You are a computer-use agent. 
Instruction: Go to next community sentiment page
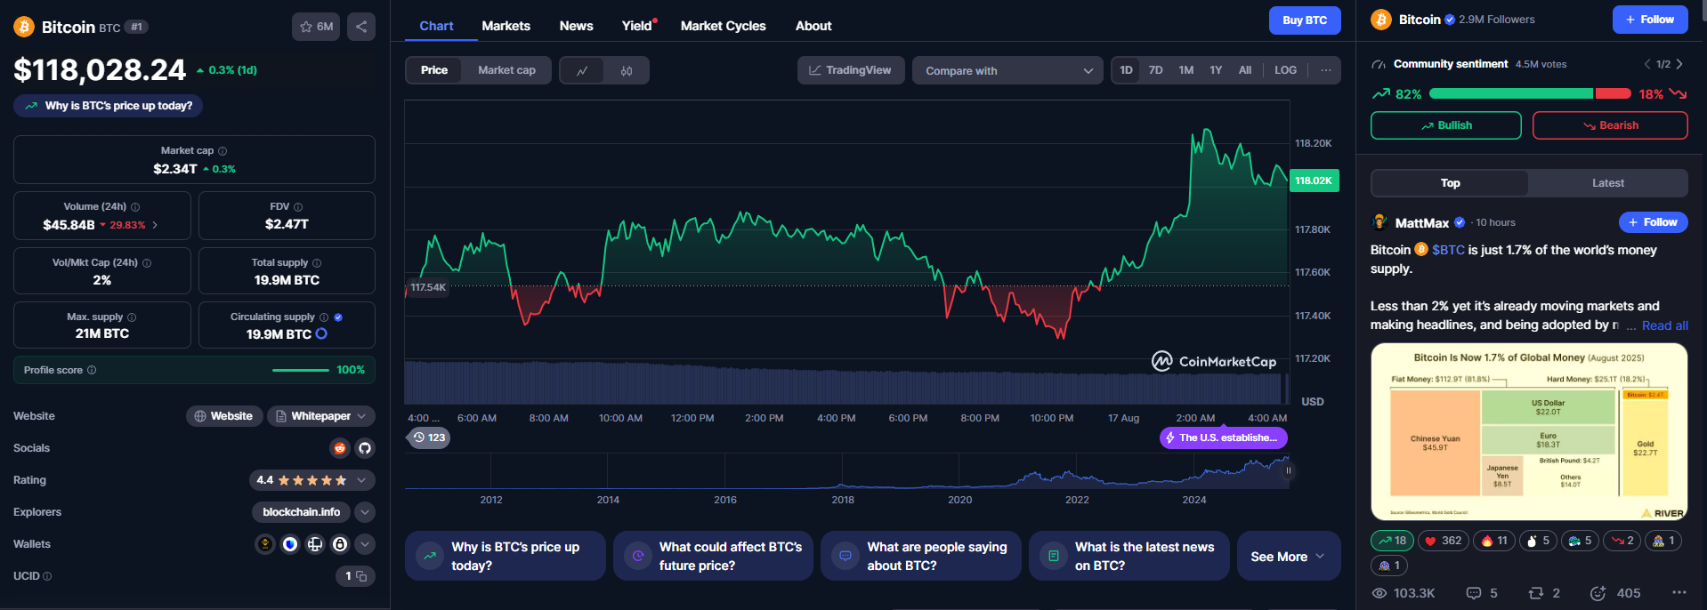(1679, 64)
